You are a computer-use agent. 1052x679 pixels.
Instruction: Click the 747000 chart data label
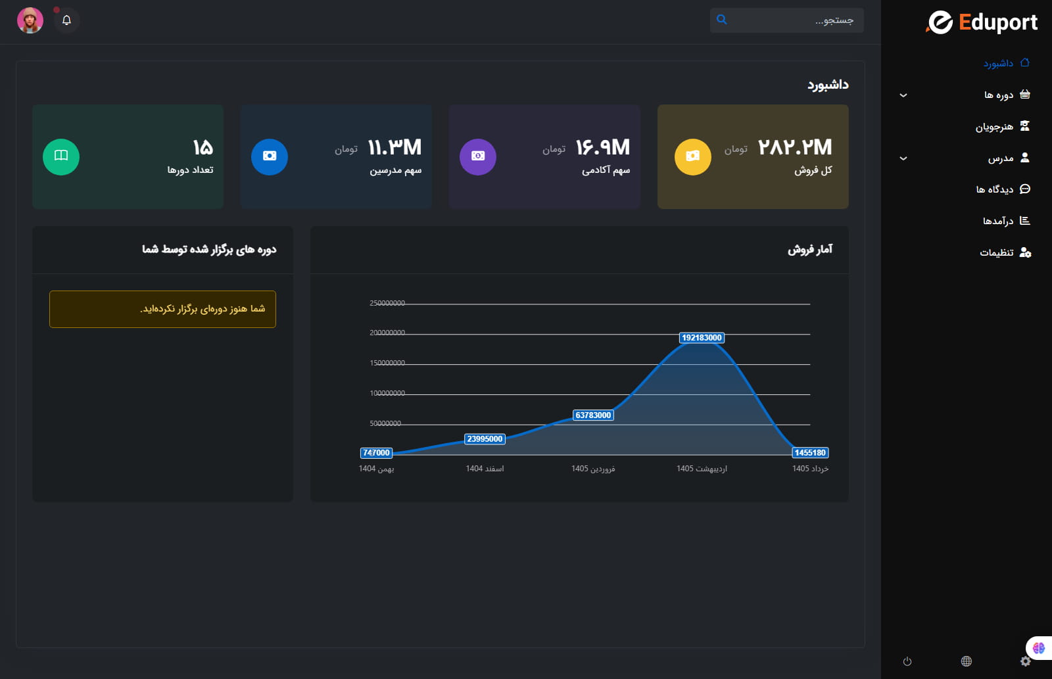pos(376,453)
